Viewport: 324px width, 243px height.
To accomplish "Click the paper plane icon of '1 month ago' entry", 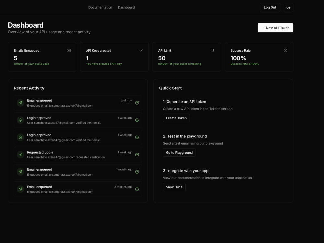I will point(20,172).
